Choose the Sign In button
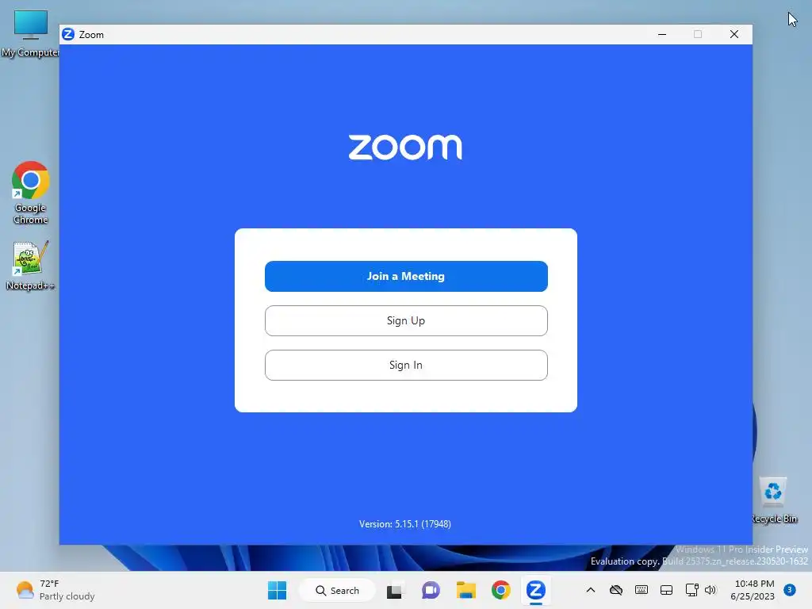Screen dimensions: 812x609 [x=406, y=365]
